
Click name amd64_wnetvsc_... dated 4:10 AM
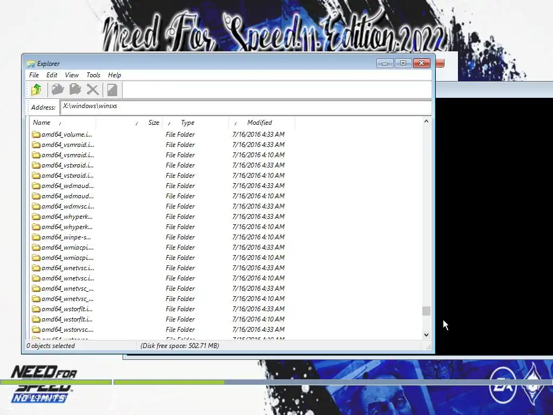tap(68, 299)
